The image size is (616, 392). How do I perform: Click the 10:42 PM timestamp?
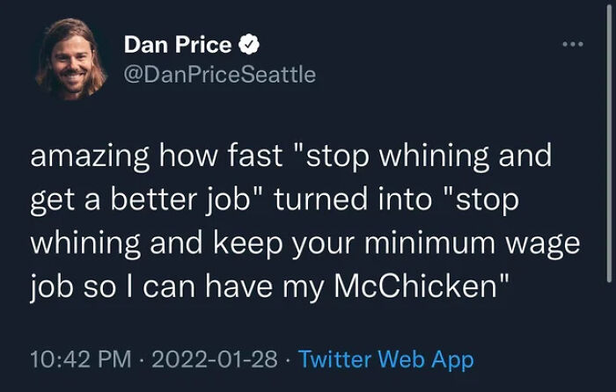pyautogui.click(x=81, y=359)
